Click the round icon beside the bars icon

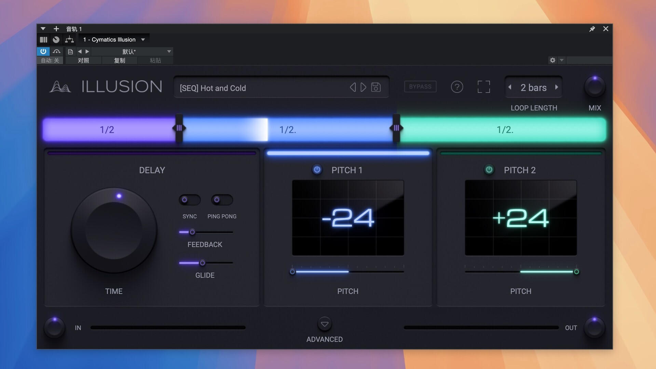(56, 40)
